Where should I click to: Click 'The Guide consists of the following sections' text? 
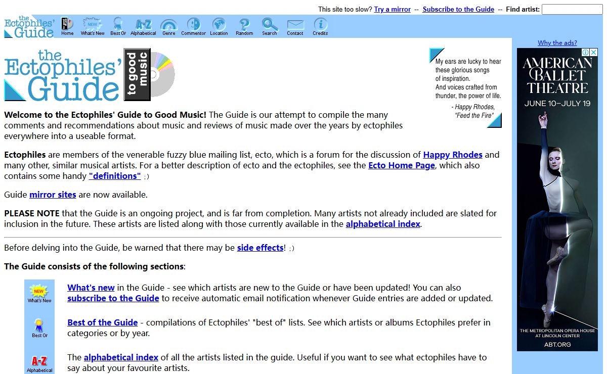[94, 266]
